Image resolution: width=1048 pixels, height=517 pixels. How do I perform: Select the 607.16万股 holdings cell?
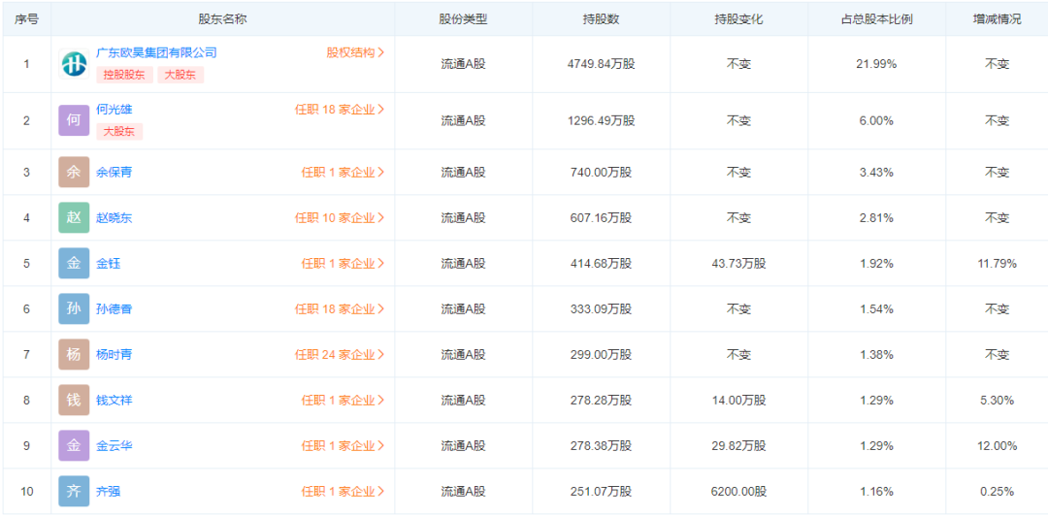(601, 217)
